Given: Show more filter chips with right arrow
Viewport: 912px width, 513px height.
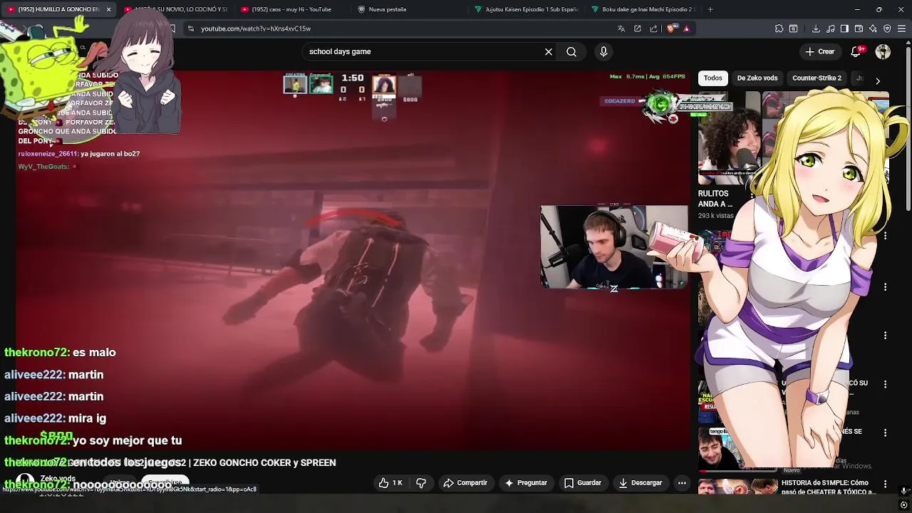Looking at the screenshot, I should tap(878, 81).
